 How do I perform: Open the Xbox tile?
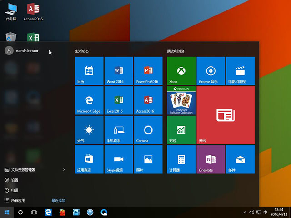[x=181, y=71]
